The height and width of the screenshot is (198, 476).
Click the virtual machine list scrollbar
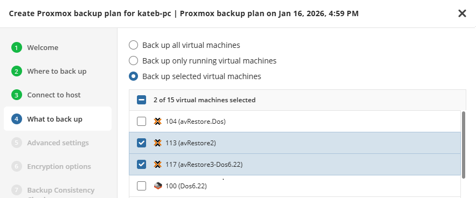463,145
